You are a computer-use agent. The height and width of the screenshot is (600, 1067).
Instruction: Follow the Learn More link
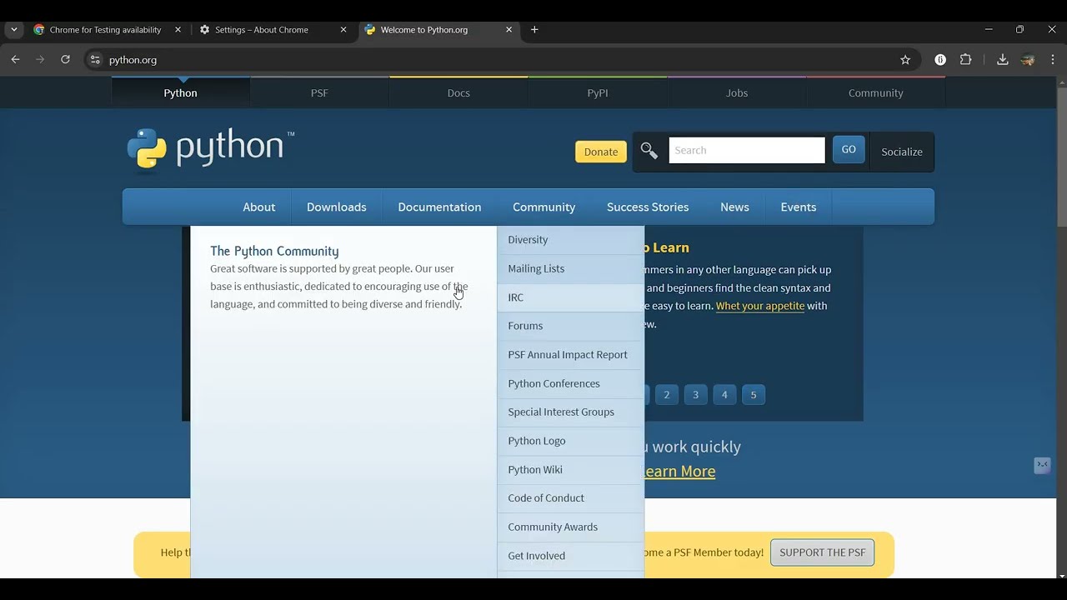[x=679, y=472]
